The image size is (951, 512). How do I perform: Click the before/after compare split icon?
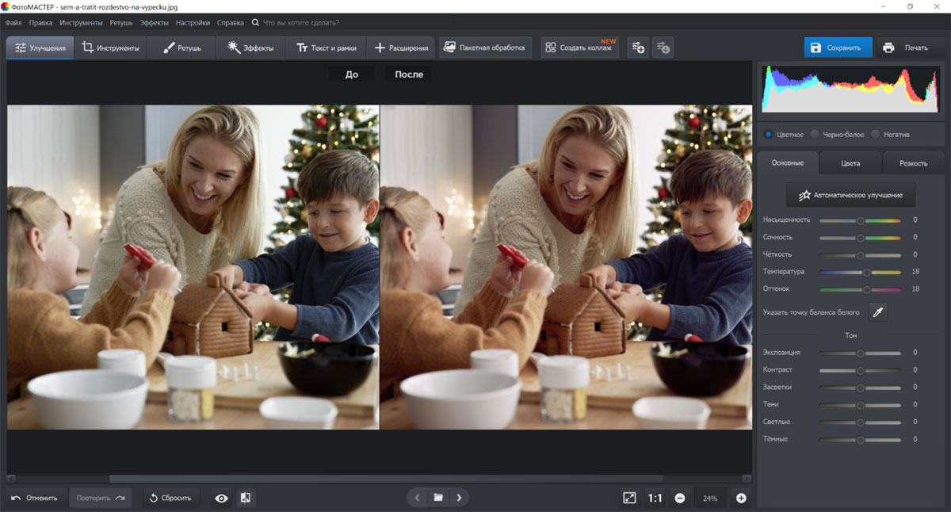point(246,498)
